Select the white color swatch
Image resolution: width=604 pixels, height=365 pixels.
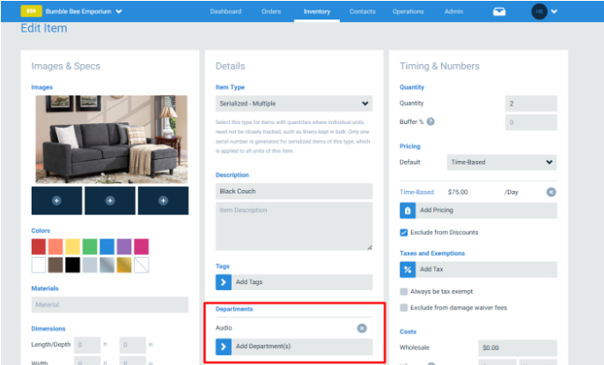pos(39,265)
